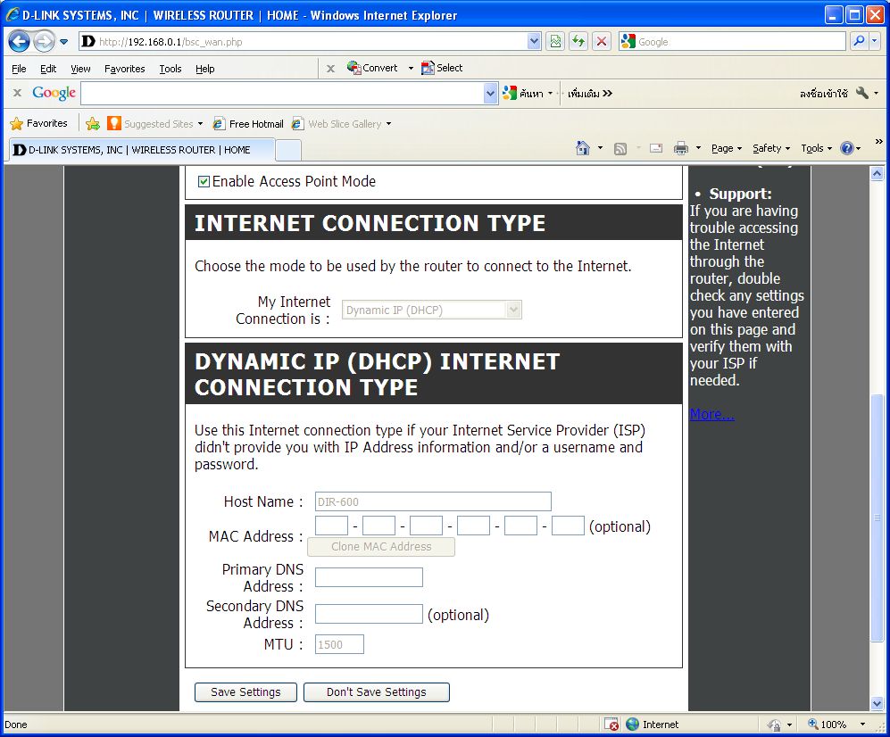The image size is (890, 737).
Task: Click the magnifier search button
Action: (859, 41)
